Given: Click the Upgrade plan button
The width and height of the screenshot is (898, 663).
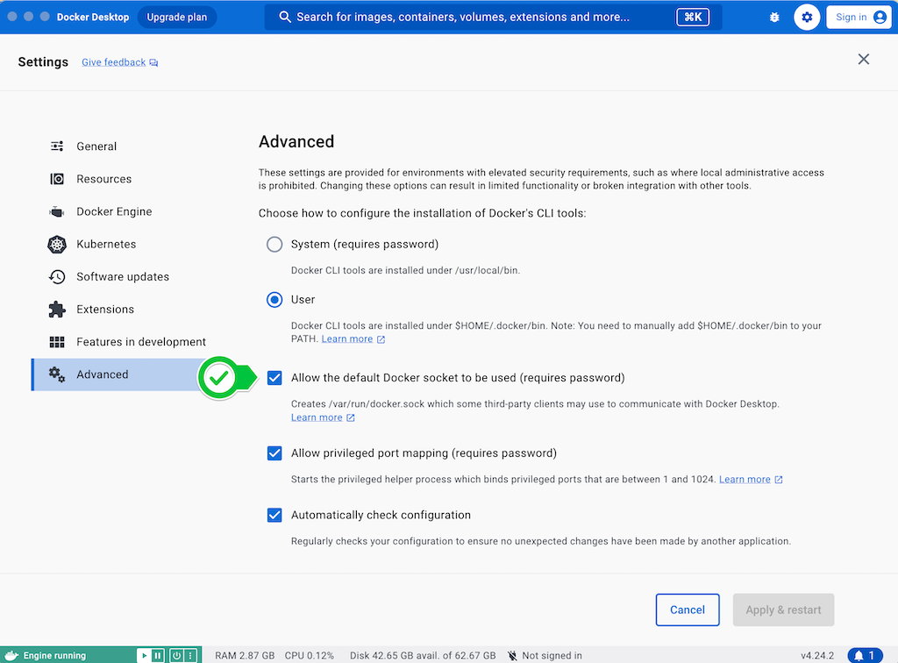Looking at the screenshot, I should pos(176,18).
